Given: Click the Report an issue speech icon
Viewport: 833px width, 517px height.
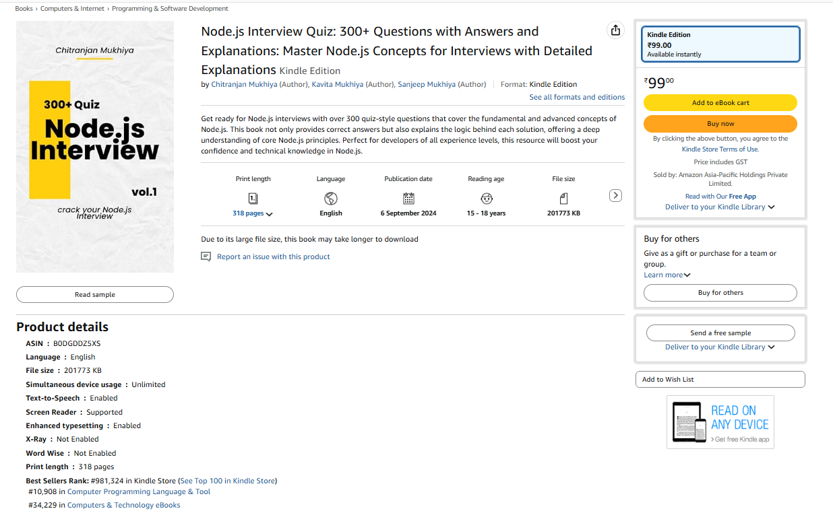Looking at the screenshot, I should tap(206, 256).
